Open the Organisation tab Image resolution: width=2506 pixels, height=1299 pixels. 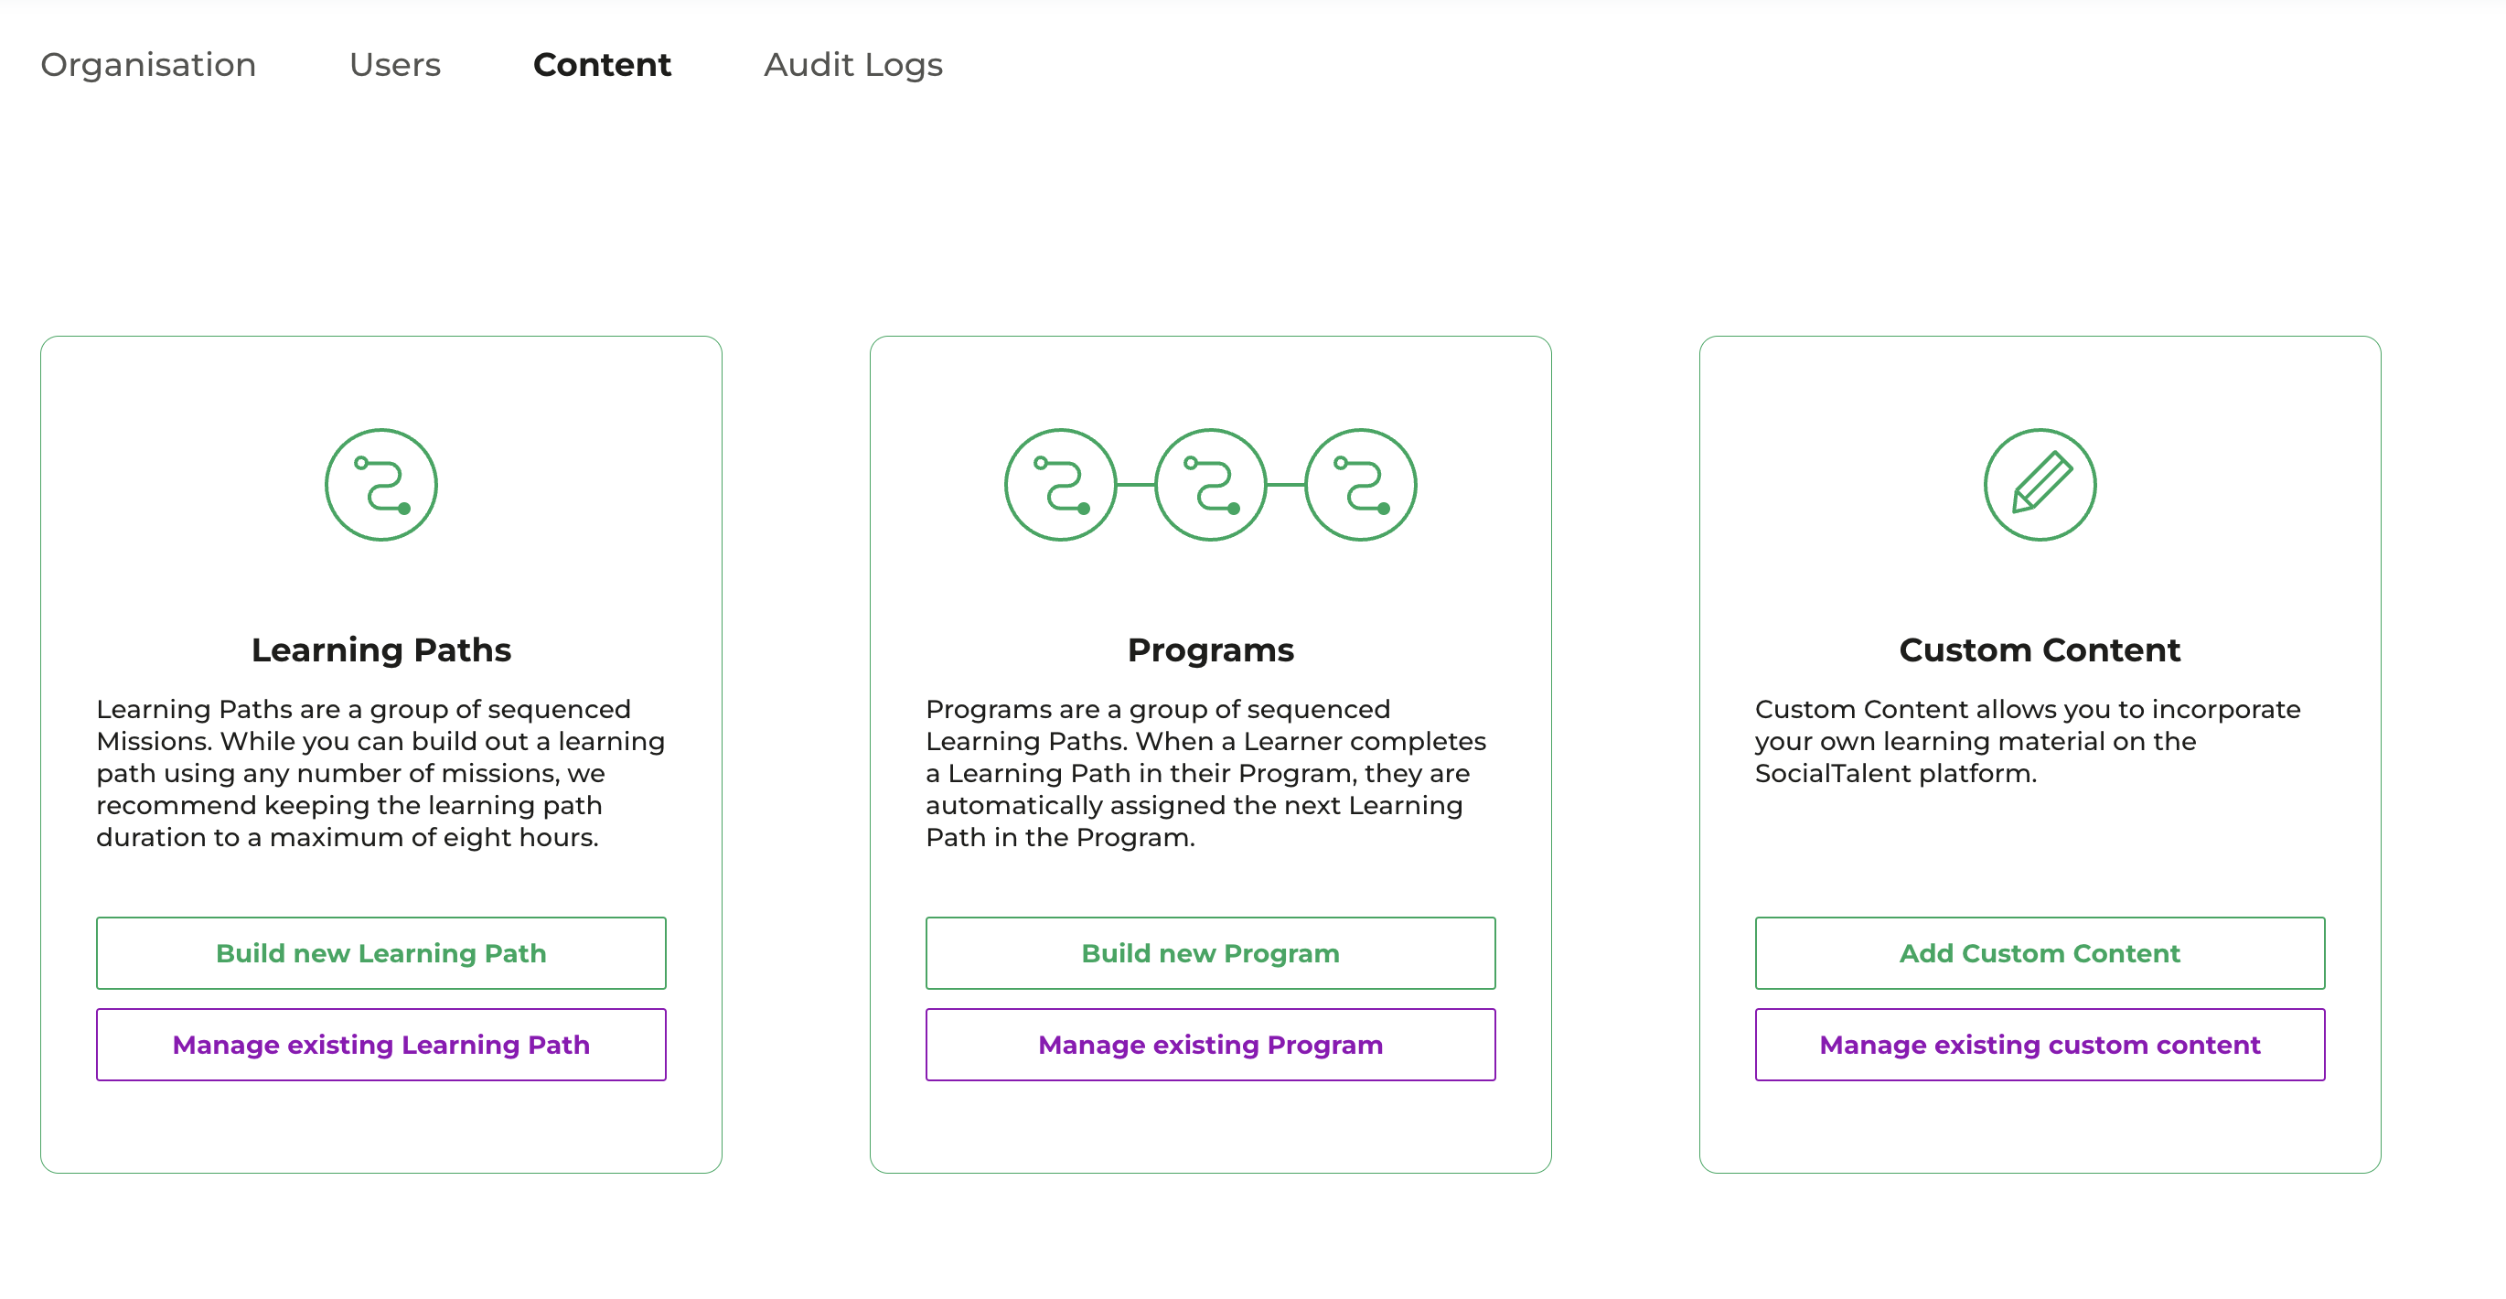148,64
